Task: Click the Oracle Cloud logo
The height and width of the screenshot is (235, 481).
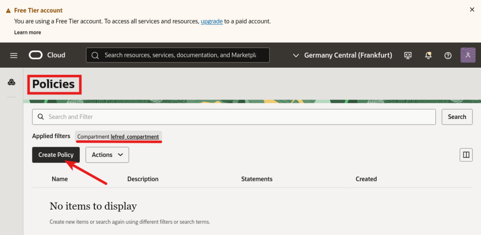Action: 47,55
